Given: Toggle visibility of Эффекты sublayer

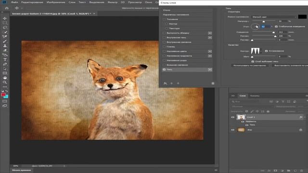Looking at the screenshot, I should [243, 122].
